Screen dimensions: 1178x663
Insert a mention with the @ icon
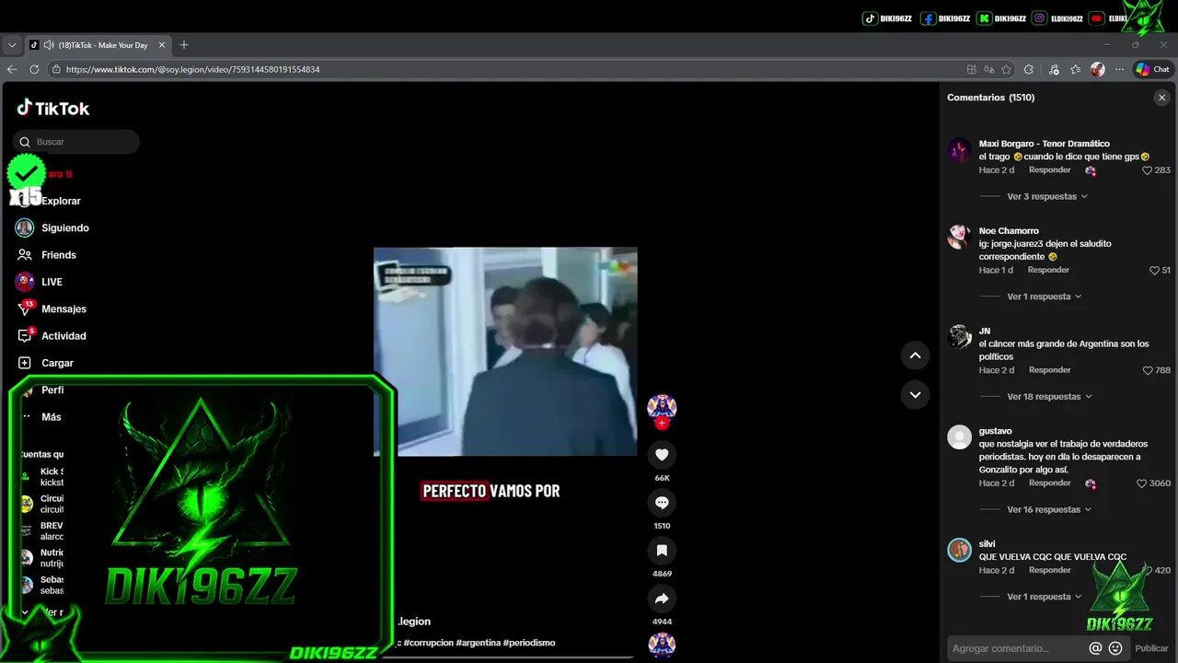pyautogui.click(x=1095, y=648)
